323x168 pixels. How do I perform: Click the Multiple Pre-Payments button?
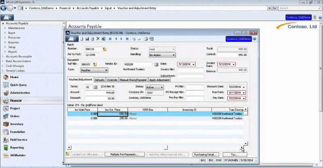[124, 154]
